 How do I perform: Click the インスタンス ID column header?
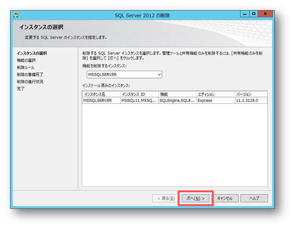(x=139, y=94)
